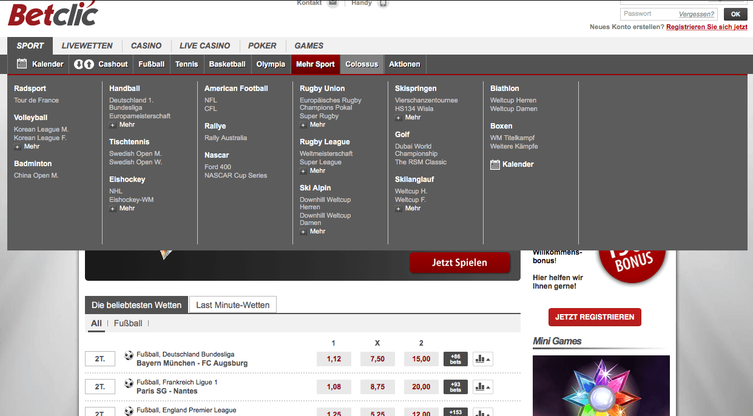Screen dimensions: 753x416
Task: Select the SPORT tab
Action: point(30,45)
